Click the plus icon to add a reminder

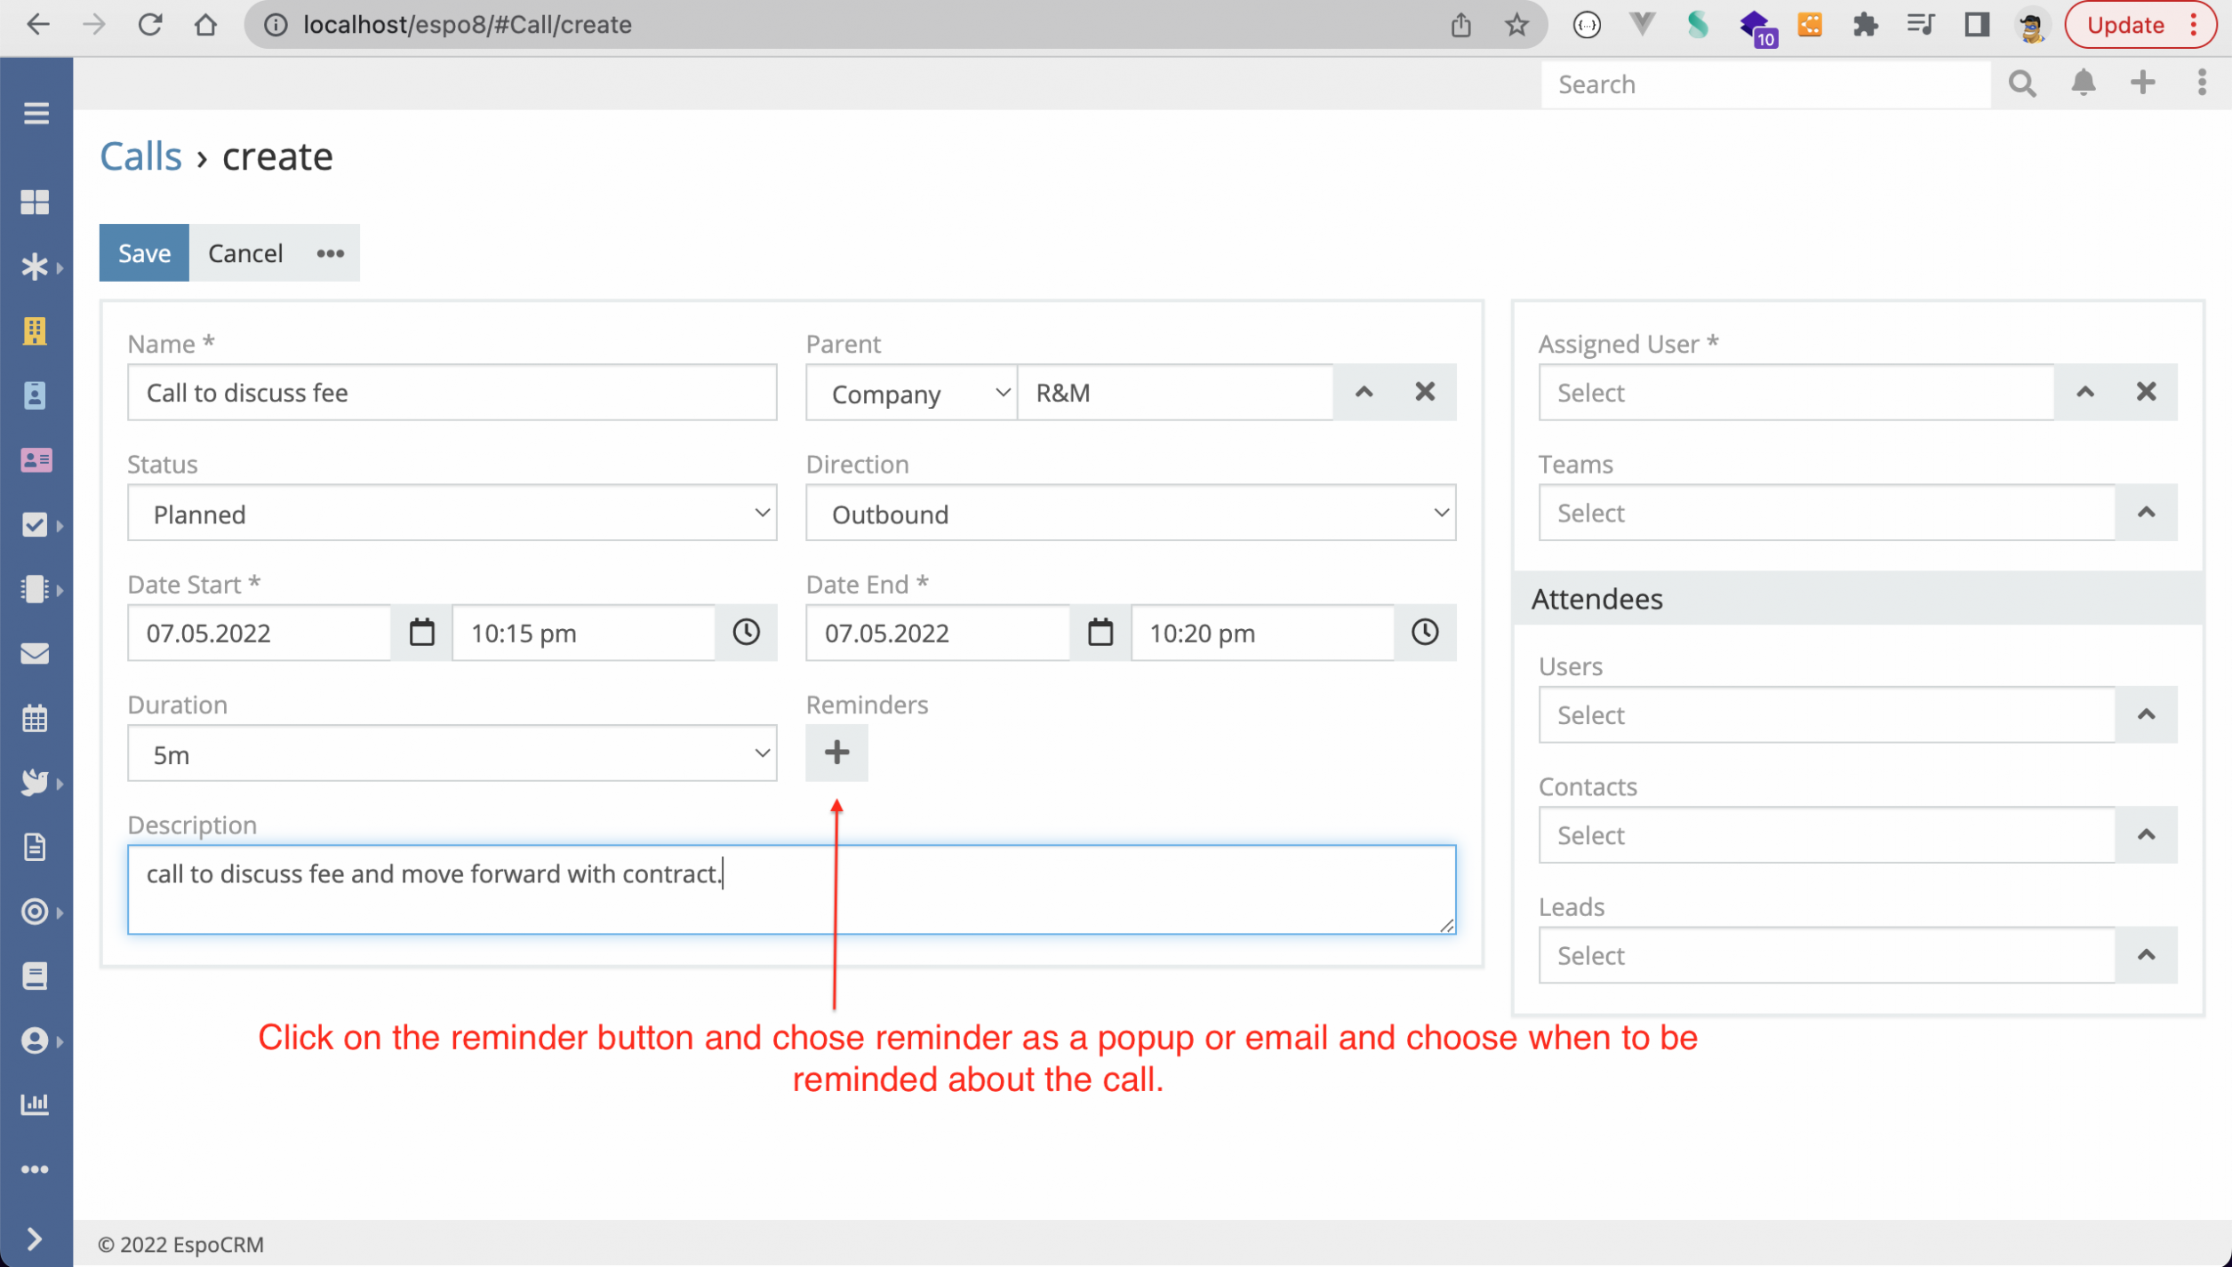tap(836, 753)
